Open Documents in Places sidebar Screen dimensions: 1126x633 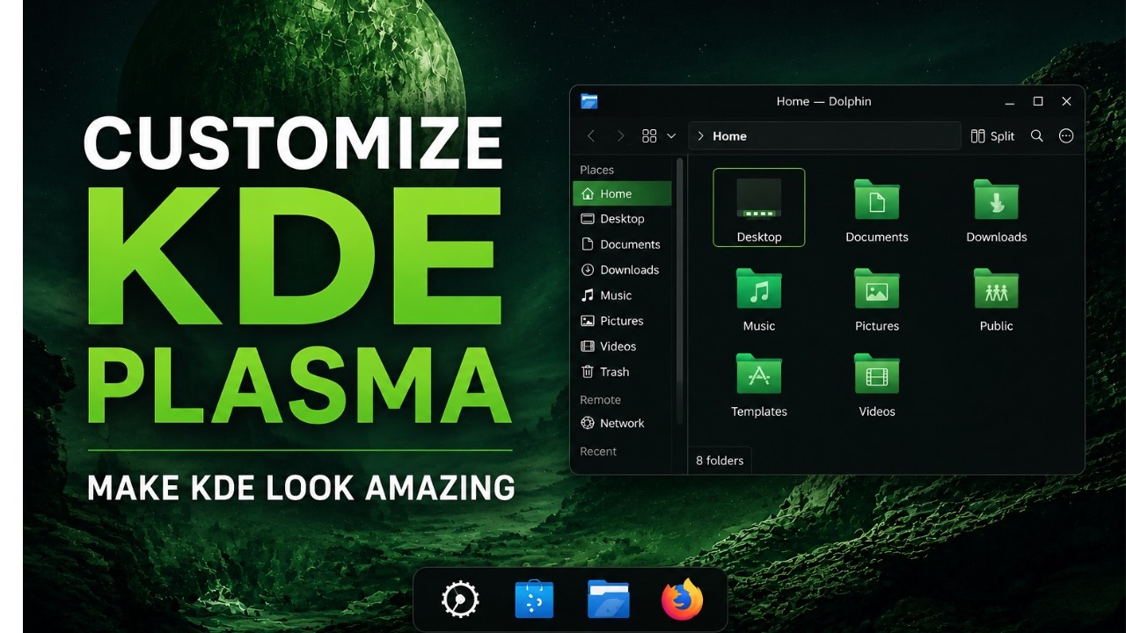[622, 244]
